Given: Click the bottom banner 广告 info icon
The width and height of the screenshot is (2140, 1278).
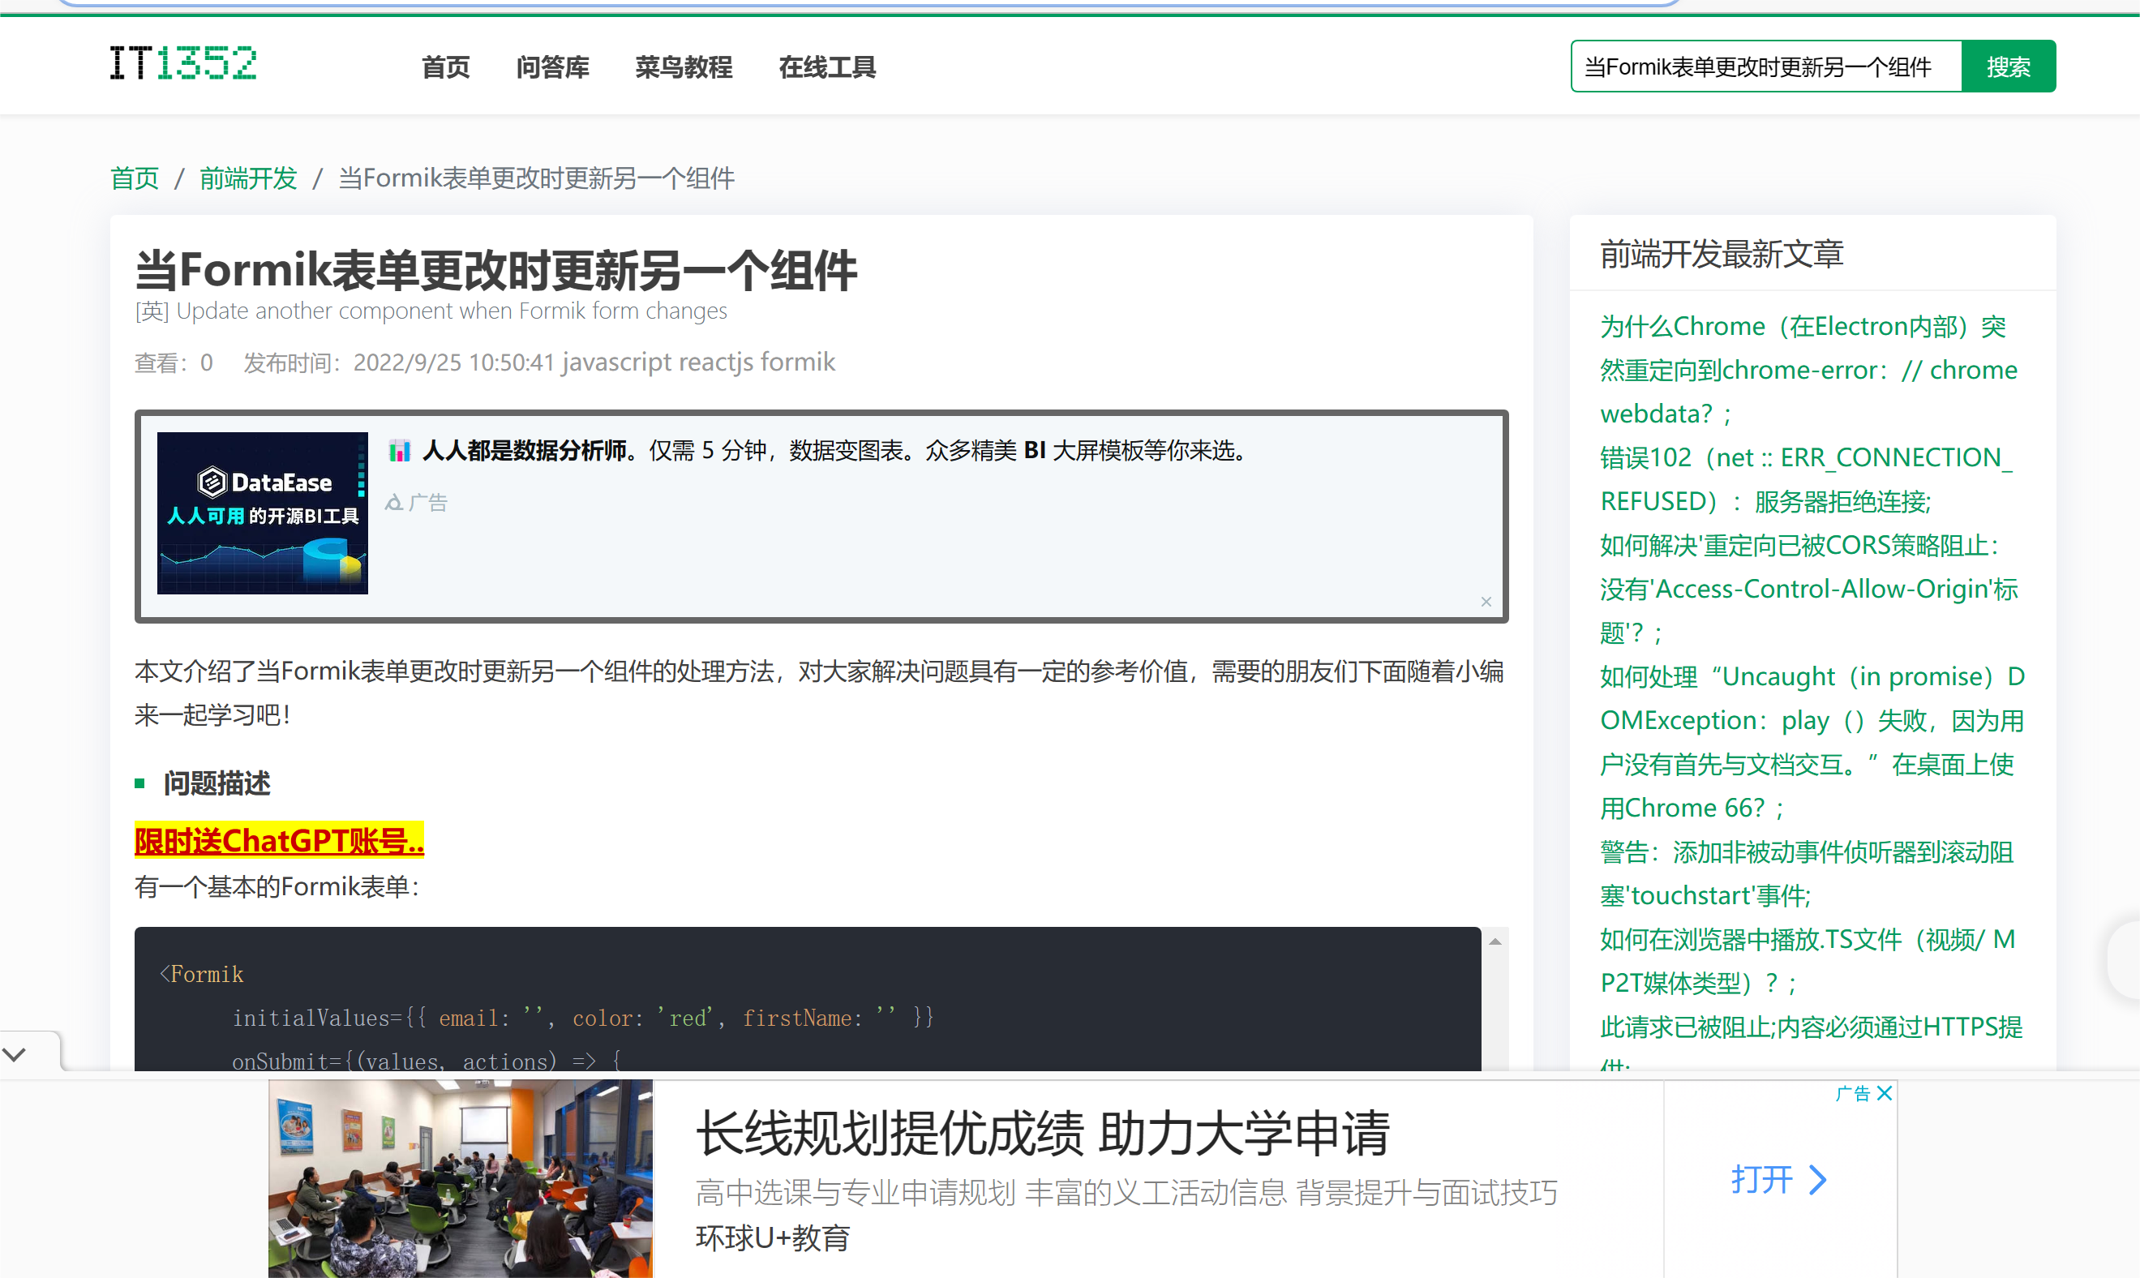Looking at the screenshot, I should tap(1853, 1093).
